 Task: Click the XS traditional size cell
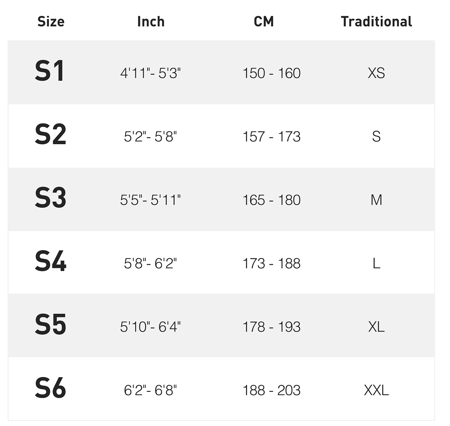click(376, 73)
